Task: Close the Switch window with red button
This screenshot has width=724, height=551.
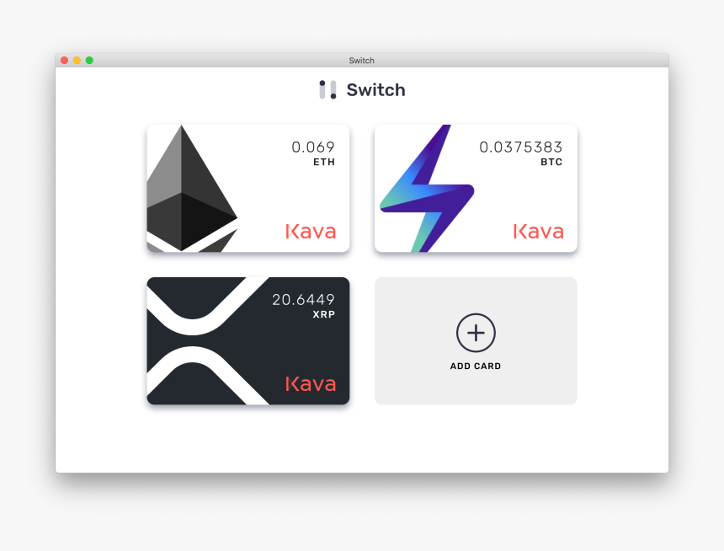Action: (x=65, y=60)
